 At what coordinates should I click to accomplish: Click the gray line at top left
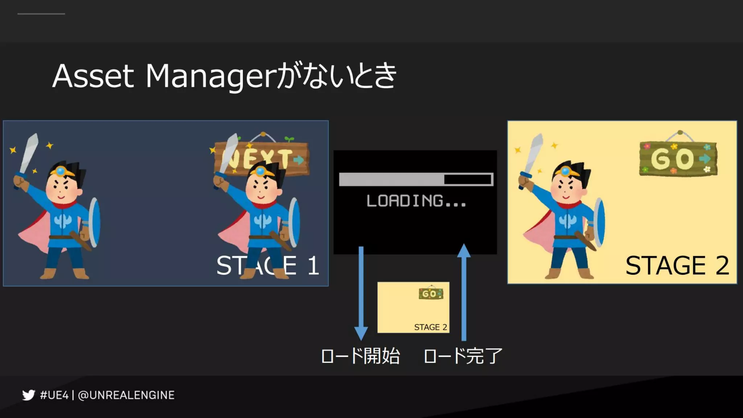[x=41, y=14]
